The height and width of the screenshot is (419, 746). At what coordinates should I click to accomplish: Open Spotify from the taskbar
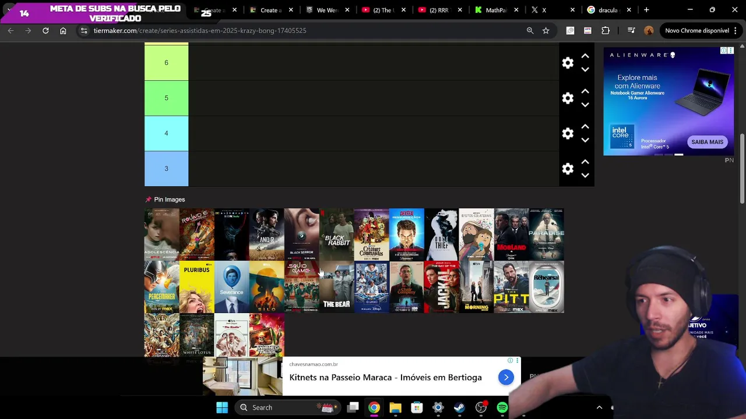click(x=502, y=407)
